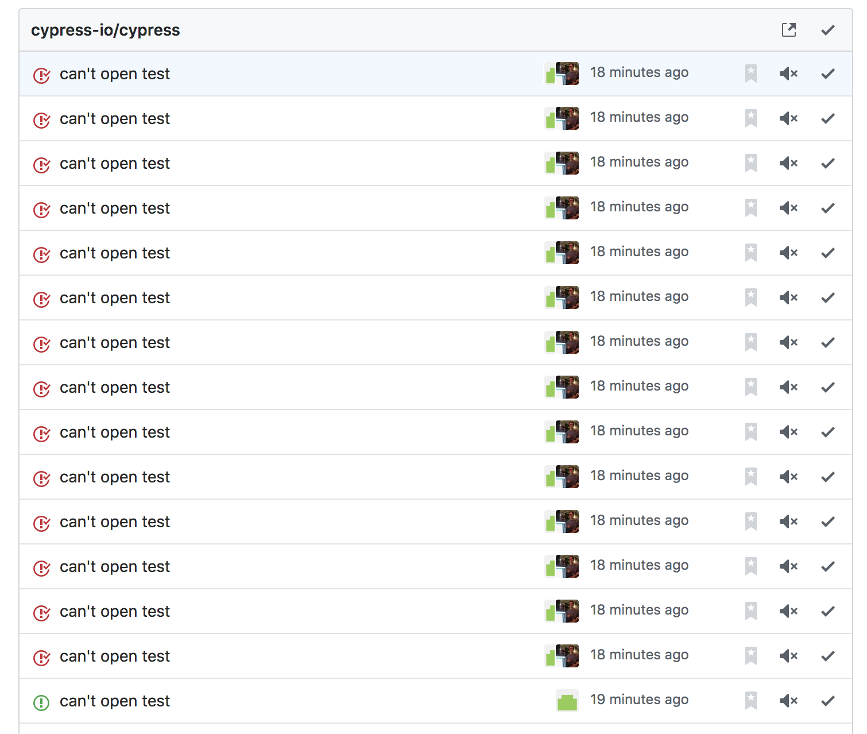The image size is (867, 734).
Task: Click the "19 minutes ago" timestamp
Action: tap(639, 700)
